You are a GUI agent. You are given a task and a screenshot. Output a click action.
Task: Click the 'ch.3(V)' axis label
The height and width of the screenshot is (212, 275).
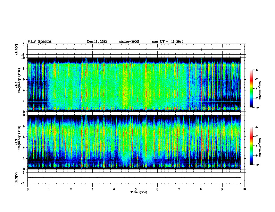[16, 178]
